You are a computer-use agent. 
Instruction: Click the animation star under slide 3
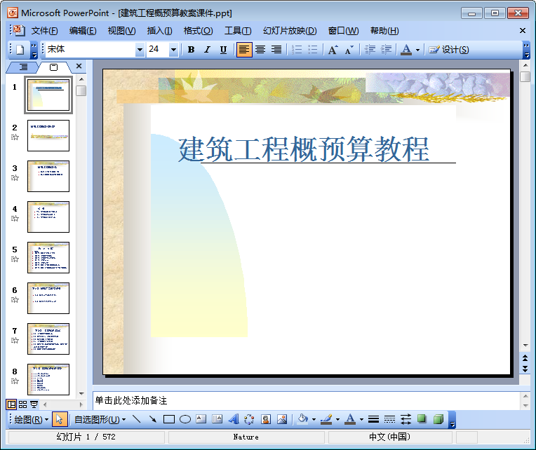pyautogui.click(x=15, y=178)
